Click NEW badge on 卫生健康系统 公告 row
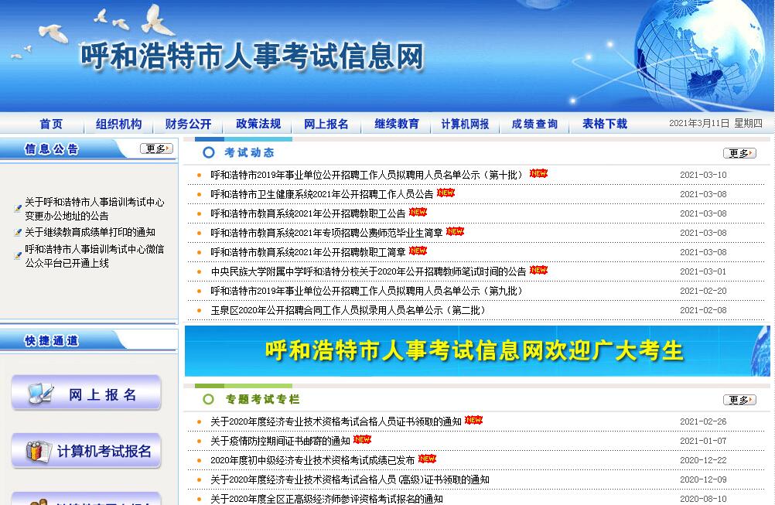This screenshot has width=775, height=505. (x=446, y=193)
